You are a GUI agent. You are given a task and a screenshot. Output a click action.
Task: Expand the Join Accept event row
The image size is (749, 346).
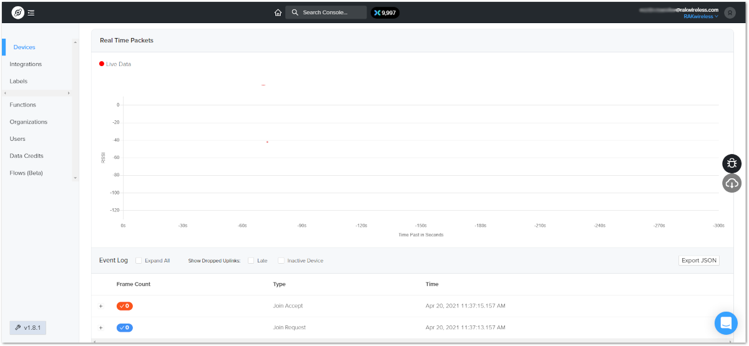click(x=100, y=306)
